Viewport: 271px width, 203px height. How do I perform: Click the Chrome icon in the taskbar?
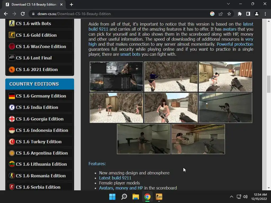tap(147, 197)
